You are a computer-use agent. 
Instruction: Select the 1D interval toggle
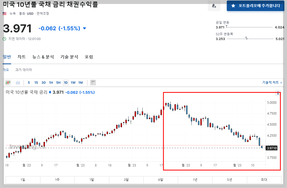point(66,83)
